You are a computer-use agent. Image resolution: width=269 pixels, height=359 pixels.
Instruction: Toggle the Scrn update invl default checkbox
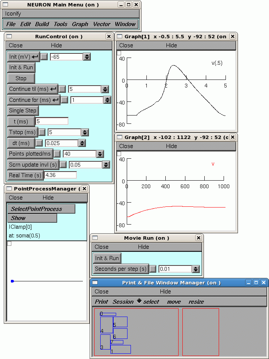63,165
